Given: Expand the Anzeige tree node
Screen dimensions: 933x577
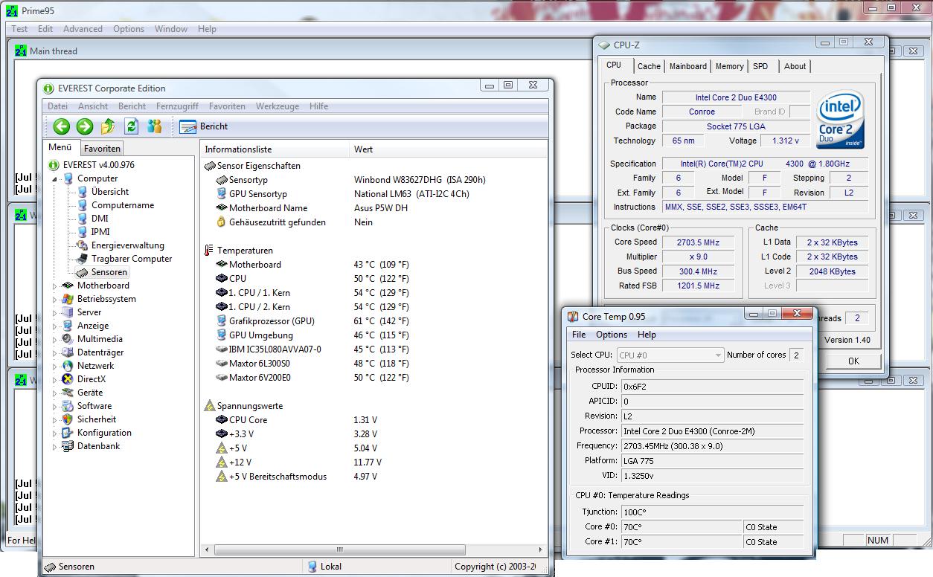Looking at the screenshot, I should (x=54, y=326).
